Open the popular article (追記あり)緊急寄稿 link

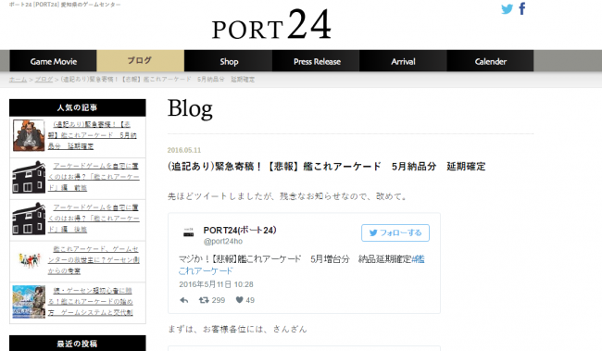click(x=92, y=135)
